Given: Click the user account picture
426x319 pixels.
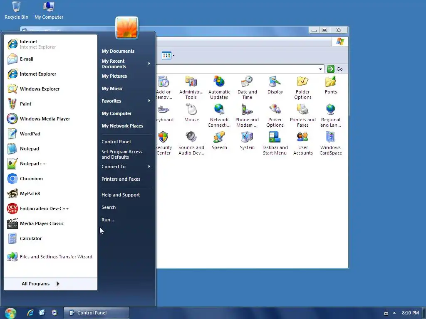Looking at the screenshot, I should 127,28.
